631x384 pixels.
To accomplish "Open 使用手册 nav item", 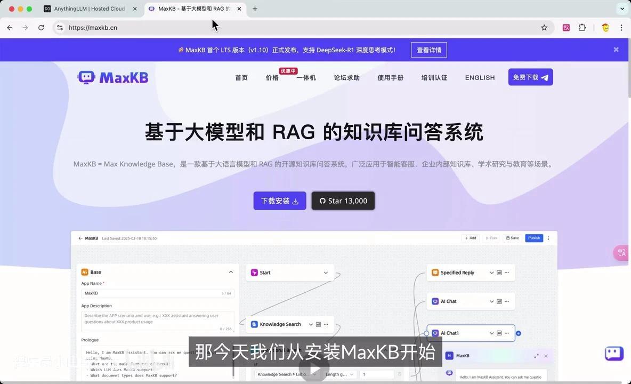I will pyautogui.click(x=390, y=78).
